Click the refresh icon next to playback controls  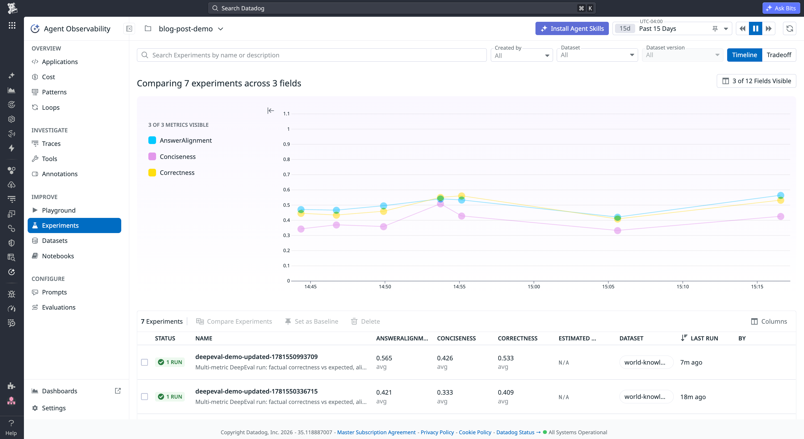(789, 29)
